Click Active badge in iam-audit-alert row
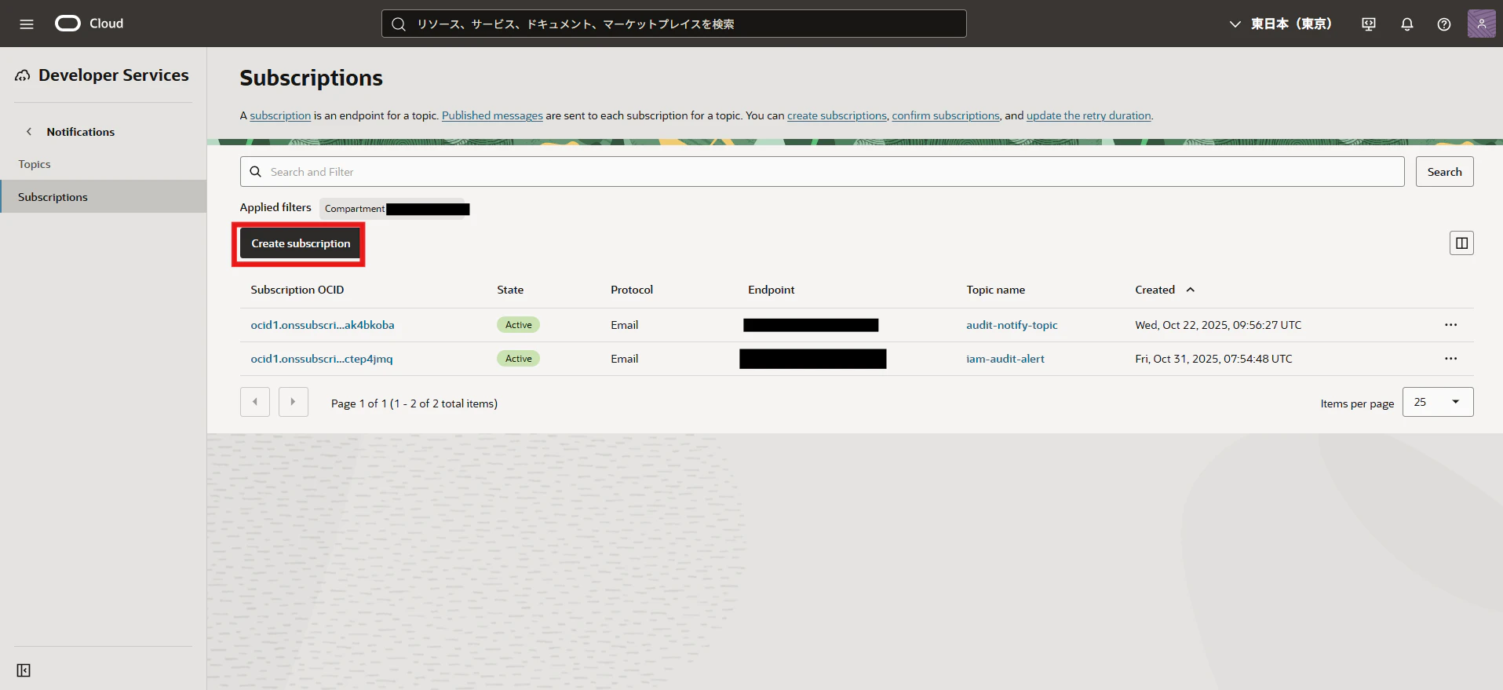Image resolution: width=1503 pixels, height=690 pixels. click(x=519, y=359)
